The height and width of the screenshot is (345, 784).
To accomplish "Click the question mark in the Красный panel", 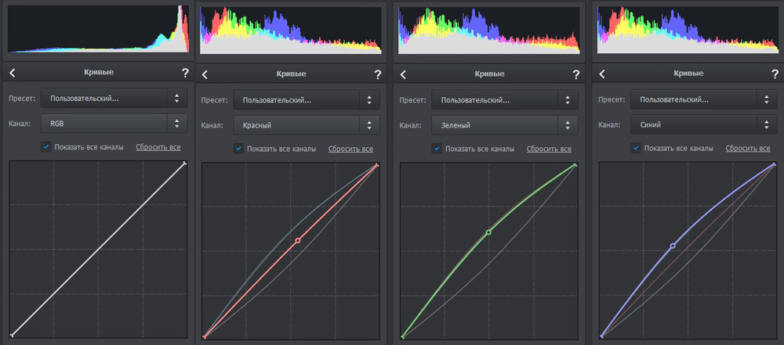I will click(378, 75).
